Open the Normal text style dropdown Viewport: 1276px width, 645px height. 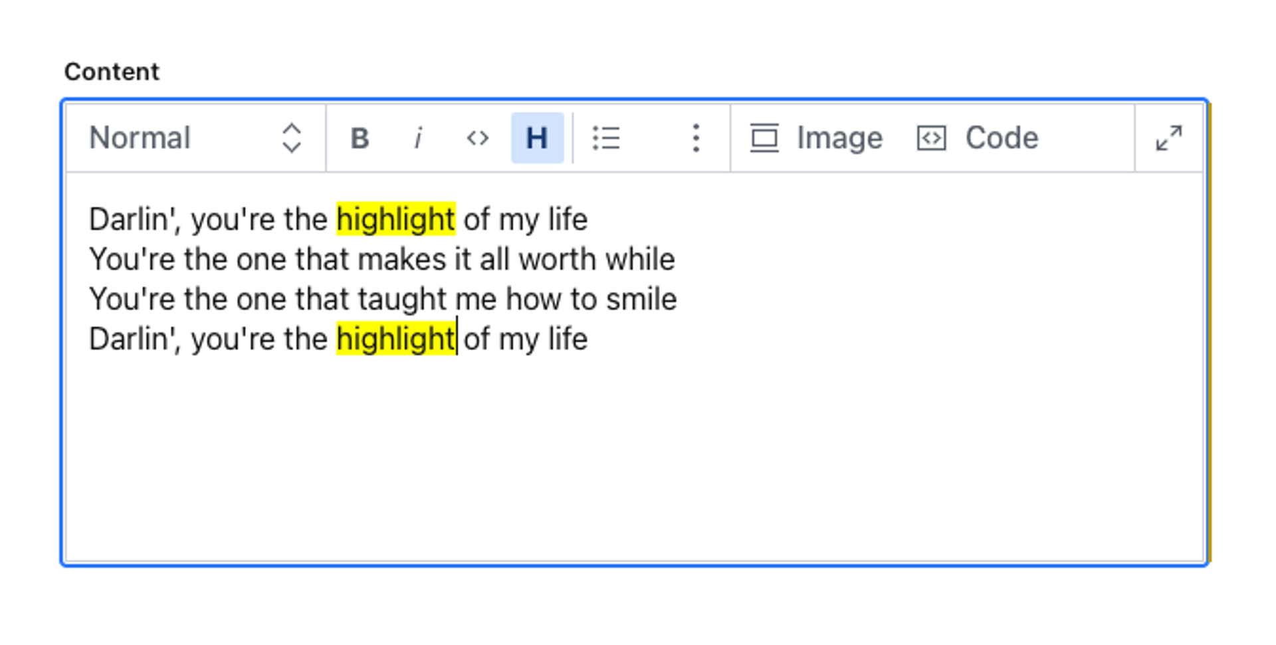click(x=196, y=138)
